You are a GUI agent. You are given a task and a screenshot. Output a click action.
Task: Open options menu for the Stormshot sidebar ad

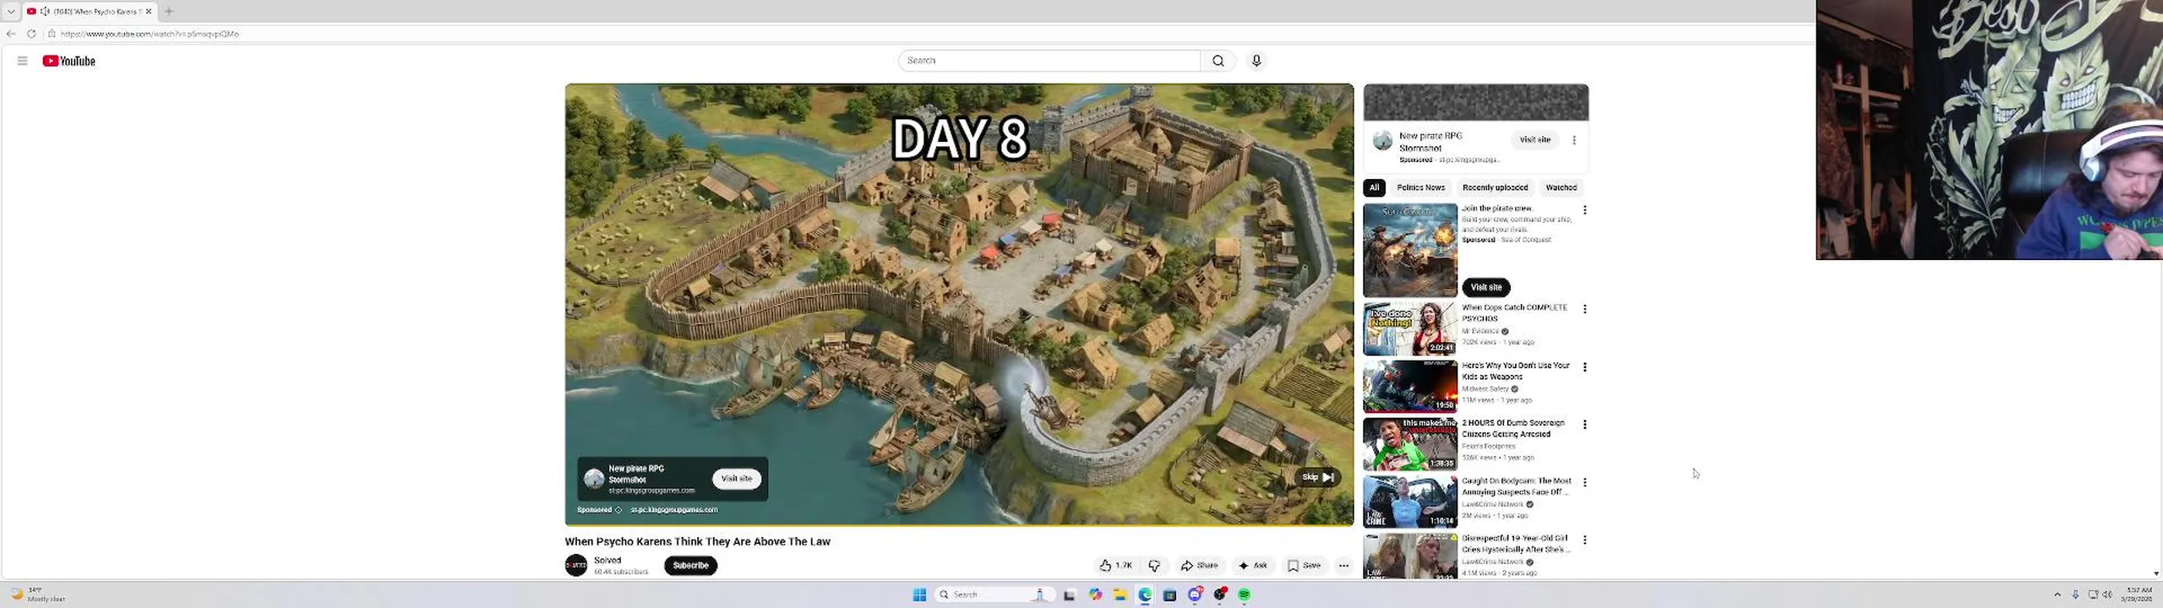1574,140
